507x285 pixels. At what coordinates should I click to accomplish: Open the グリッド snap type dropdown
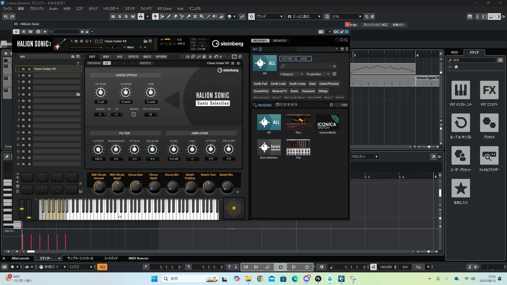[x=281, y=17]
